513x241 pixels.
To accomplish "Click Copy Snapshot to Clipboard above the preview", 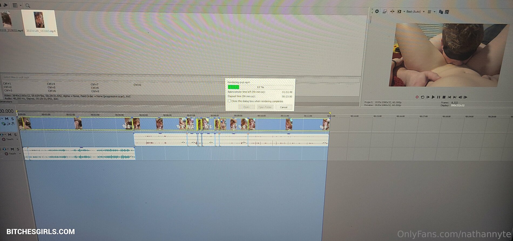I will click(x=441, y=12).
